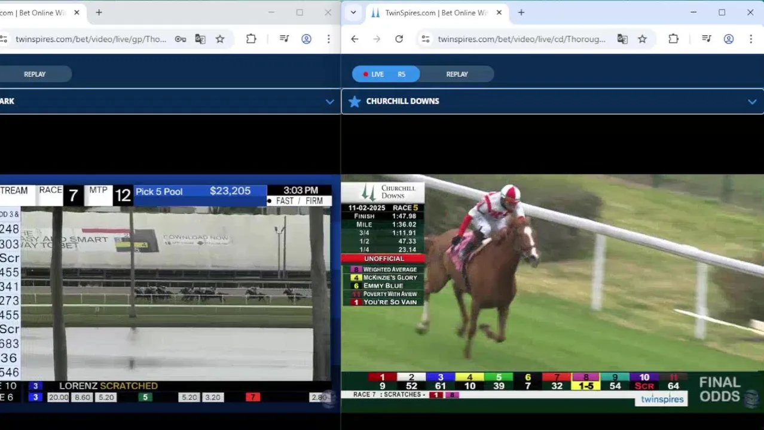
Task: Go back in right browser window
Action: pyautogui.click(x=355, y=39)
